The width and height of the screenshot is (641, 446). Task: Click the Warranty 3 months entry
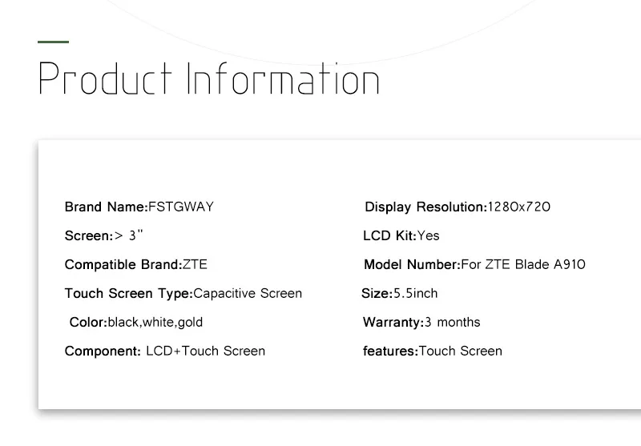(x=421, y=322)
